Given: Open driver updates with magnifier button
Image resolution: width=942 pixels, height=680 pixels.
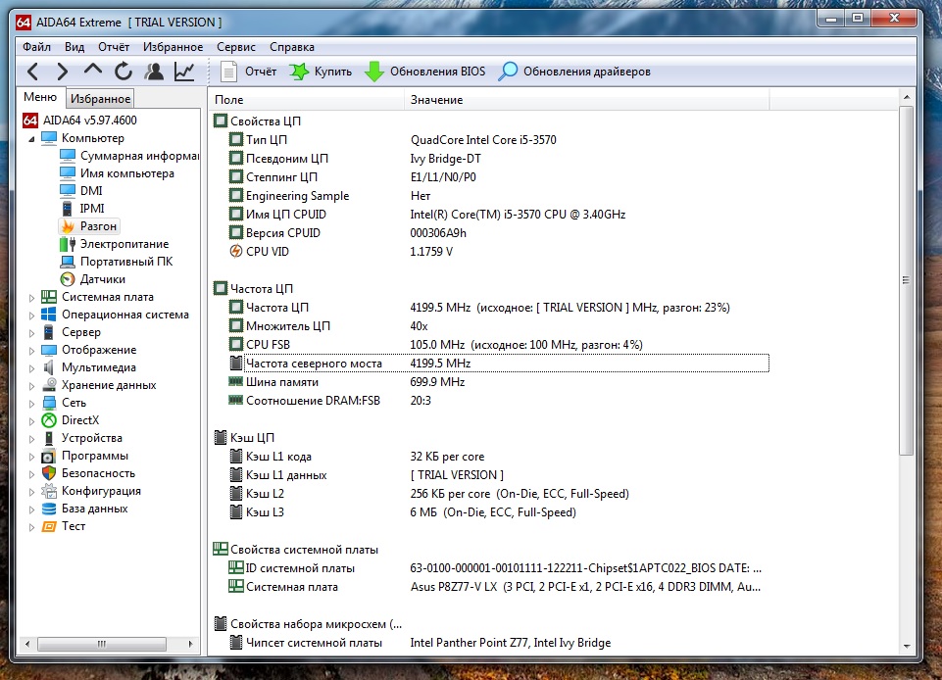Looking at the screenshot, I should coord(574,72).
